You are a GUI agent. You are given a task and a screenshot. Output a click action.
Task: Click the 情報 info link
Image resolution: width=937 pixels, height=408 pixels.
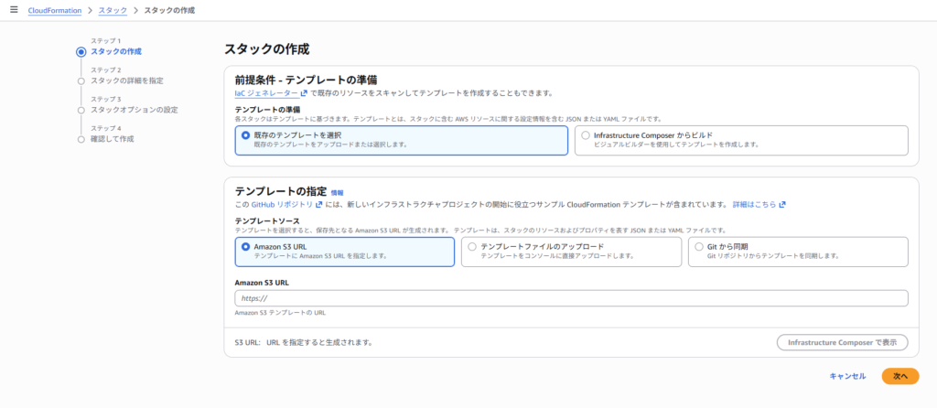coord(337,193)
